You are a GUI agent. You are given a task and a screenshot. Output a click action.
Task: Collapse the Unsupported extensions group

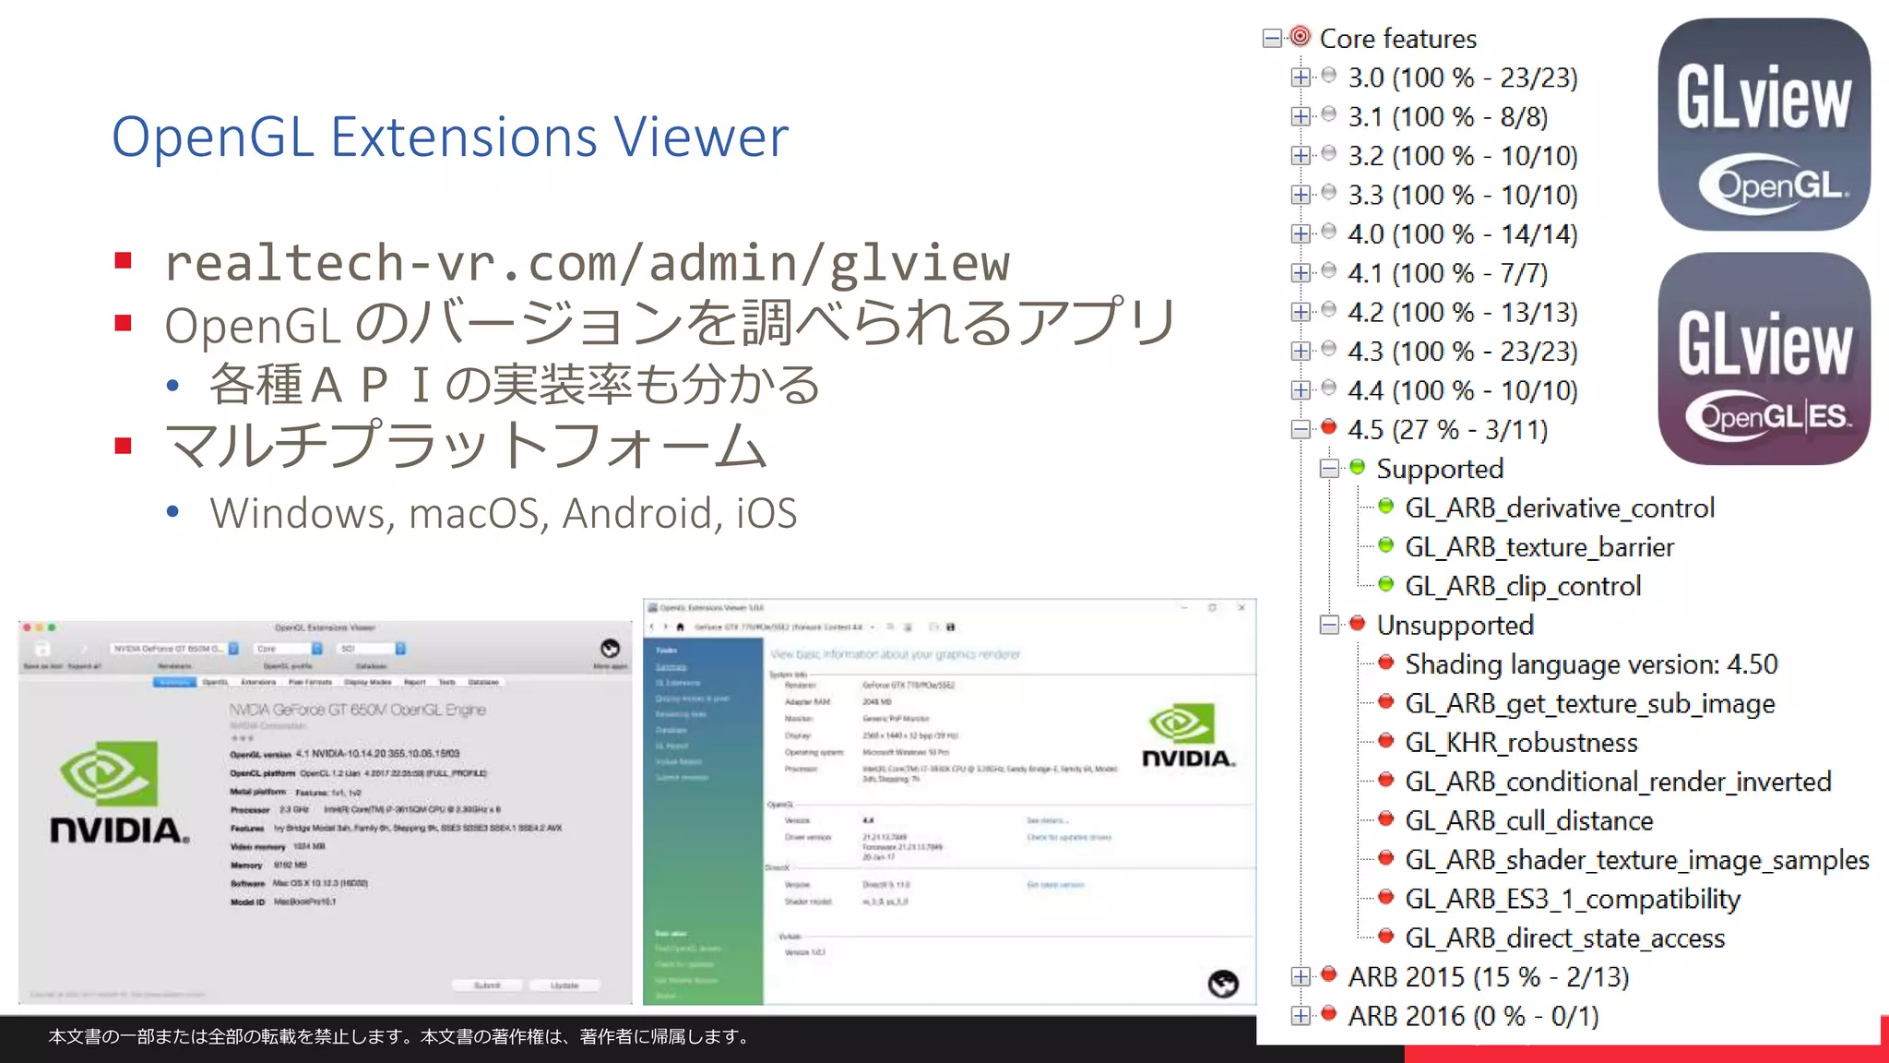click(1329, 626)
